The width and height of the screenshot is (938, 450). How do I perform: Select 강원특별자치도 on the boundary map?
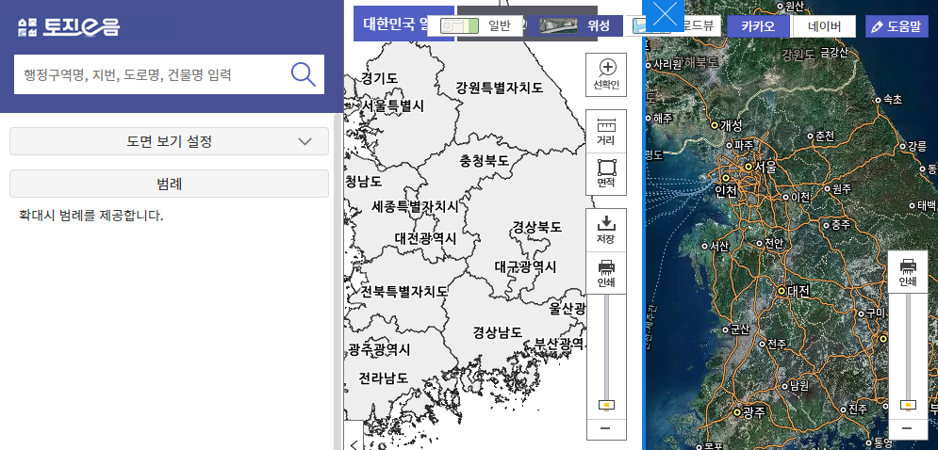[500, 88]
